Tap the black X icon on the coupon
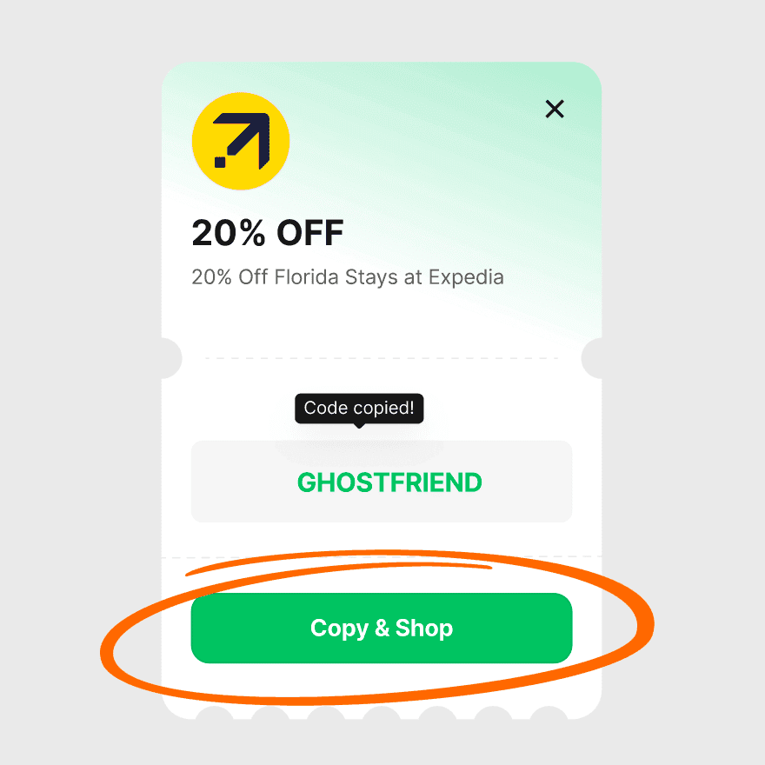This screenshot has height=765, width=765. 555,109
